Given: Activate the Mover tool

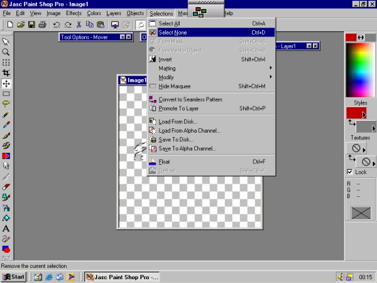Looking at the screenshot, I should click(x=6, y=83).
